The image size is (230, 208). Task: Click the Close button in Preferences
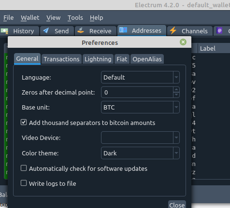177,205
